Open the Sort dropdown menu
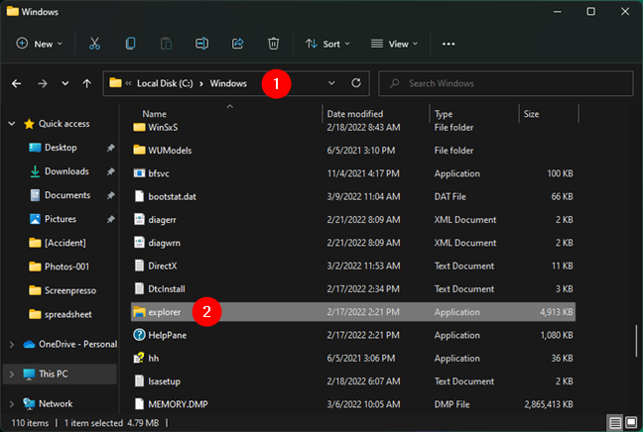The image size is (643, 432). 327,44
